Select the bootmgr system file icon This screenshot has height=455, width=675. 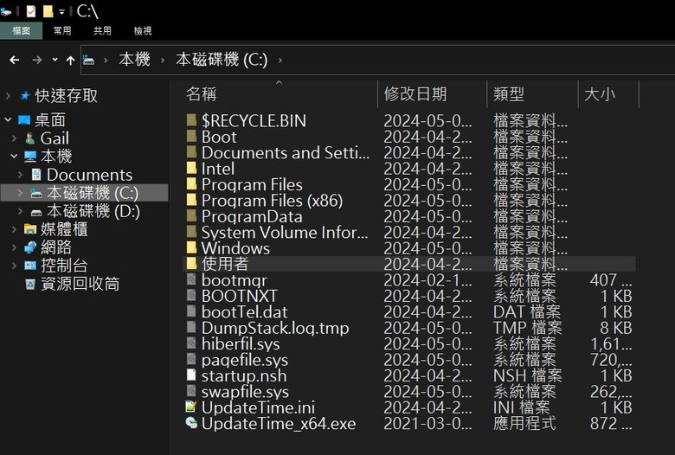tap(191, 279)
